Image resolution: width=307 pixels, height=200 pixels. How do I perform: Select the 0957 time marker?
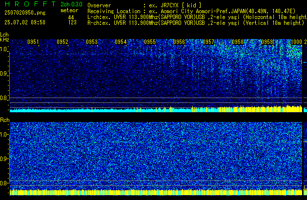click(x=208, y=42)
